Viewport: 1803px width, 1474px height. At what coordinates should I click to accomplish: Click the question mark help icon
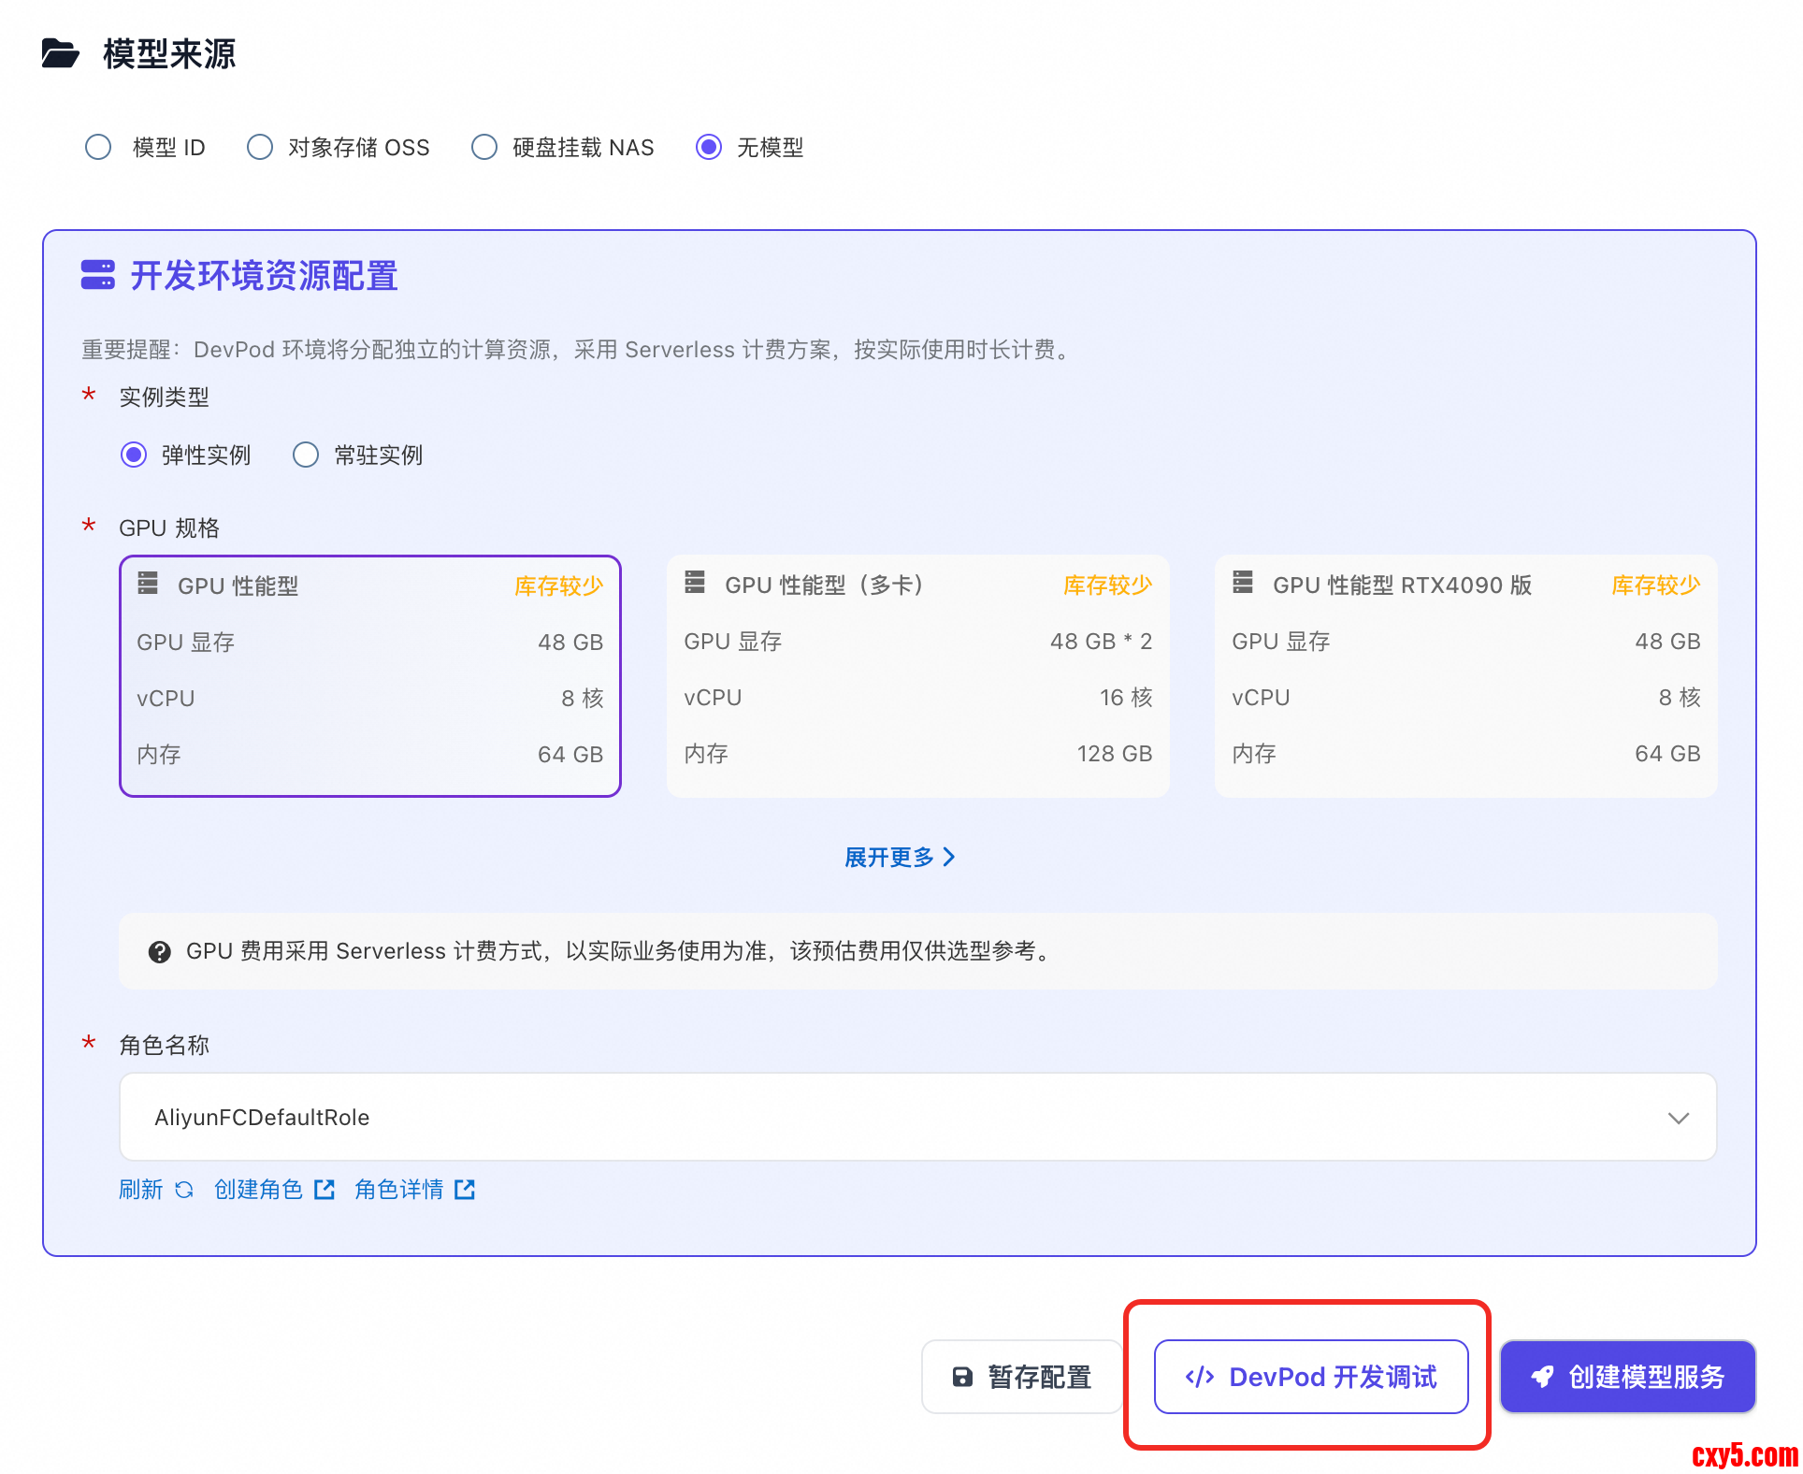[160, 952]
